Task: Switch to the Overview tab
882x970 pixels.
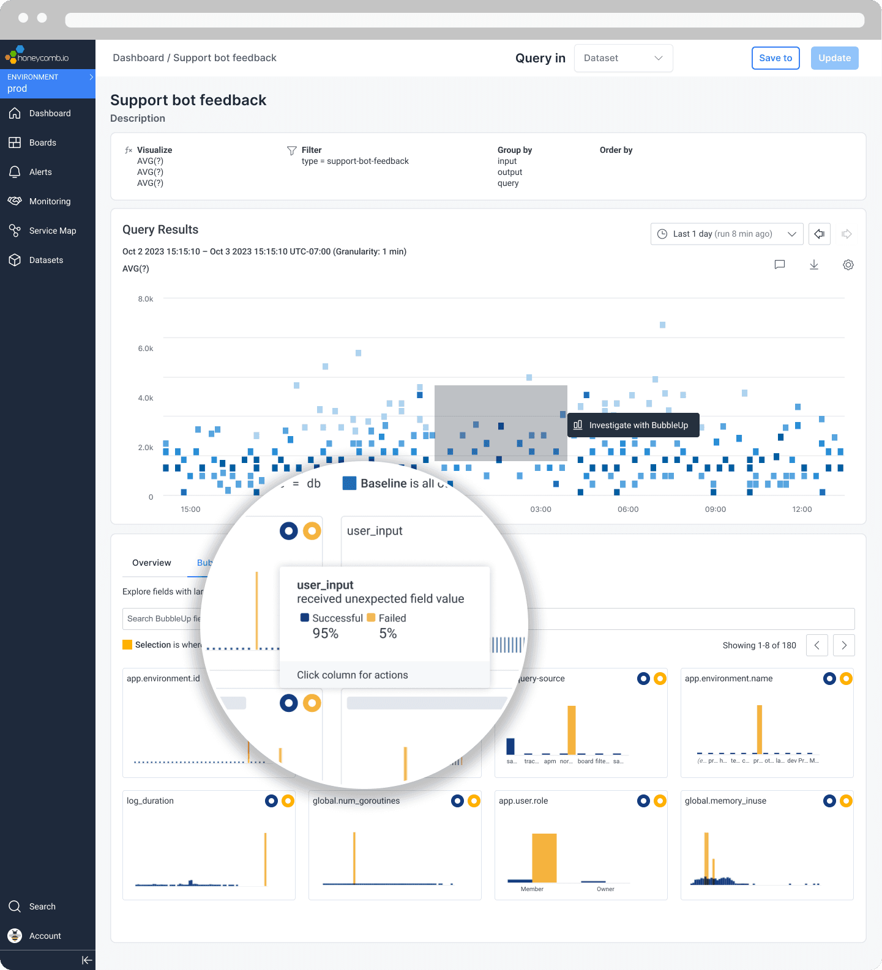Action: coord(152,563)
